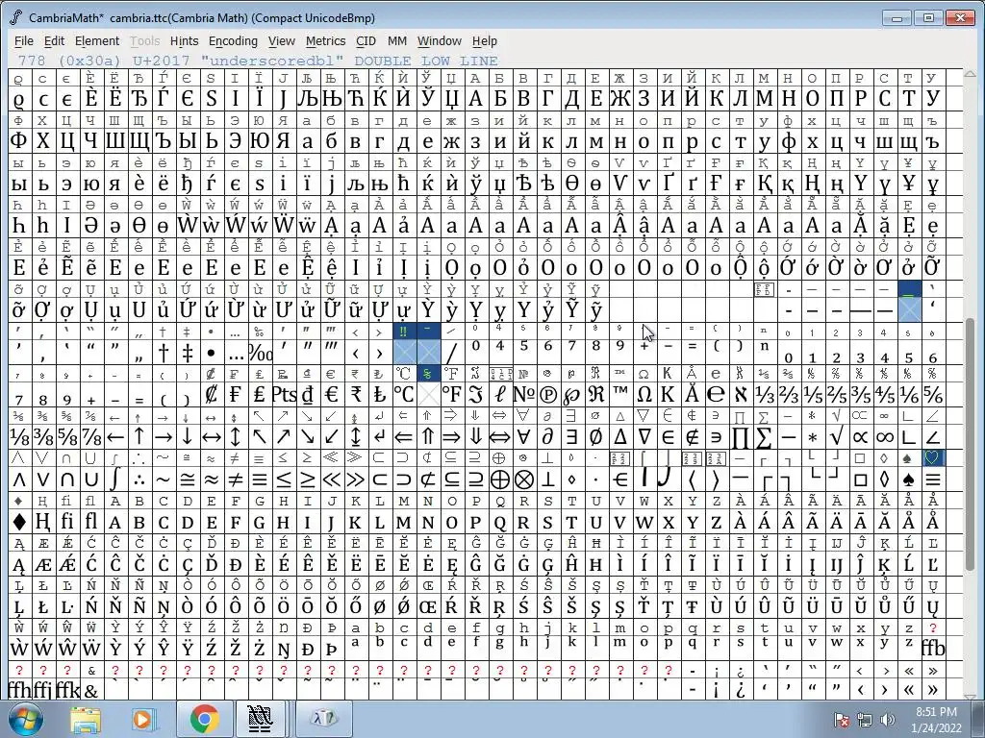Select the product ∏ glyph cell
The height and width of the screenshot is (738, 985).
point(741,437)
